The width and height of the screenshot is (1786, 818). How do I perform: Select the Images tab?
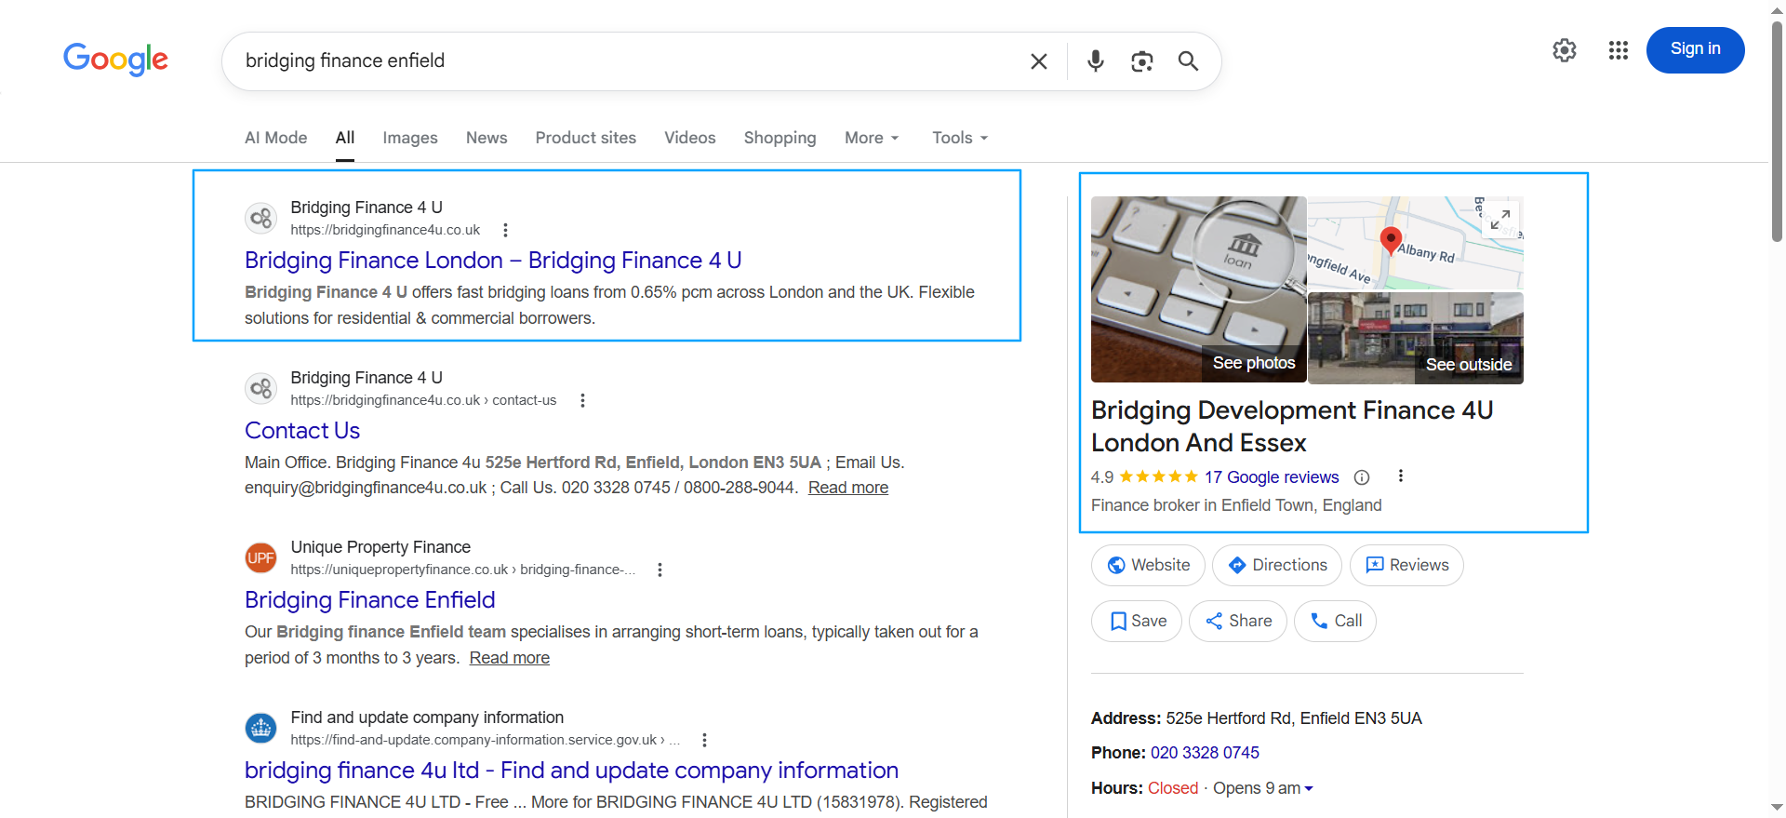(x=410, y=138)
